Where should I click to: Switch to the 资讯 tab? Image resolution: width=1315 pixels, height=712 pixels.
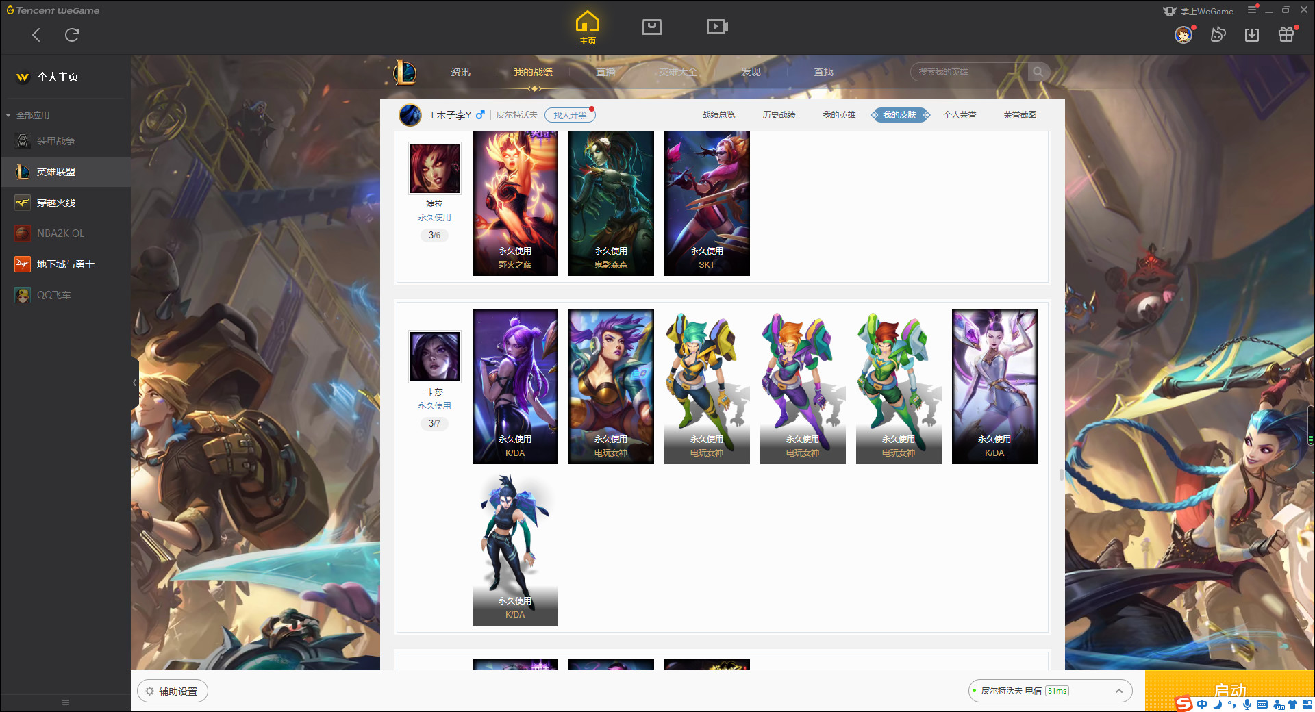460,72
